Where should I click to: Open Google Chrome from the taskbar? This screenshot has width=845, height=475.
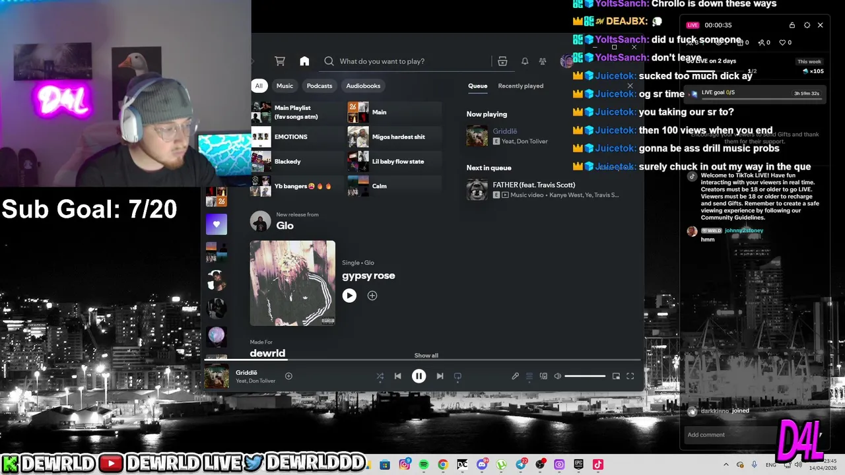(443, 464)
